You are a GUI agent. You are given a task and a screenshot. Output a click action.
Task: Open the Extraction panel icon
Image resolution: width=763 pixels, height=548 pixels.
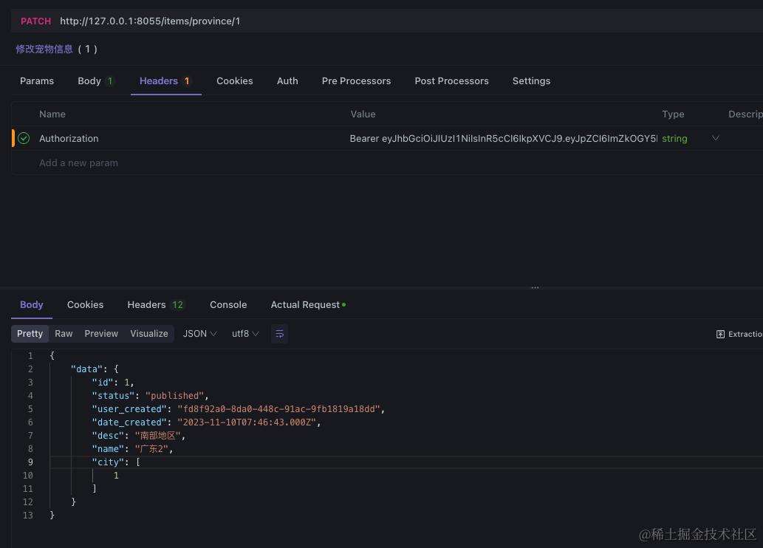720,334
